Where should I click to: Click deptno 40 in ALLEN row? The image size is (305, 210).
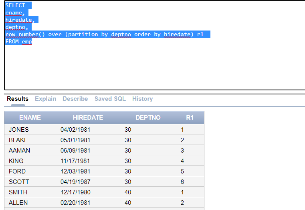[128, 203]
